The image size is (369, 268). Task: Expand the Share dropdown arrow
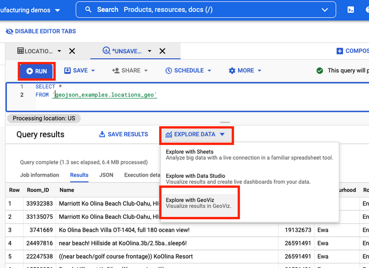tap(146, 70)
